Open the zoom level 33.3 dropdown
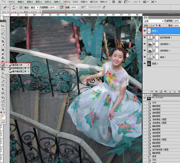The image size is (180, 163). tap(139, 2)
